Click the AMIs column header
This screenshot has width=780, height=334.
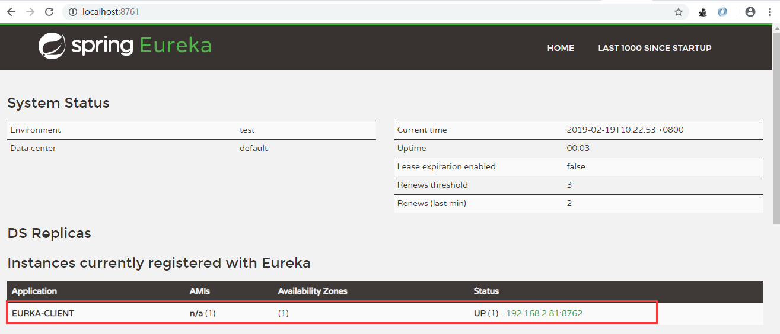pyautogui.click(x=200, y=291)
